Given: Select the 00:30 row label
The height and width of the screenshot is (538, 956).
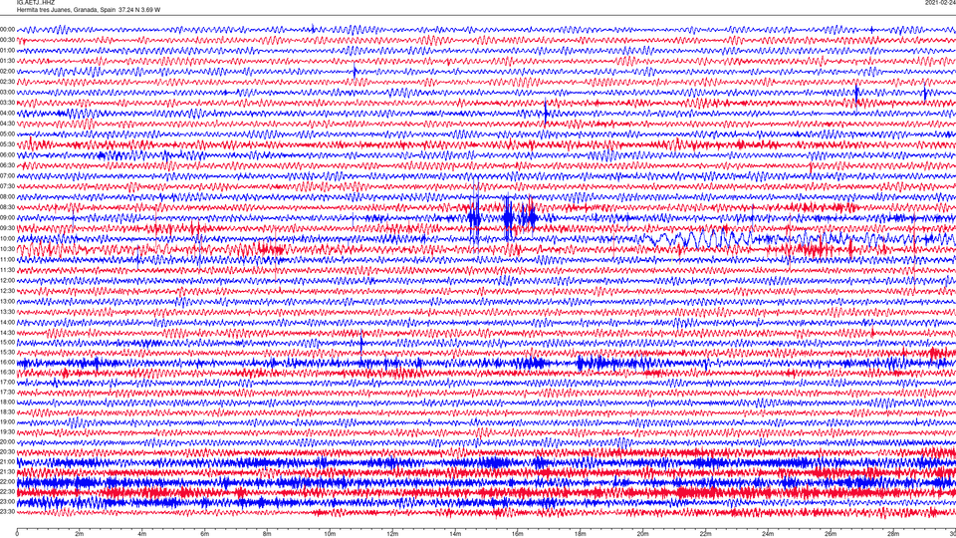Looking at the screenshot, I should point(7,40).
